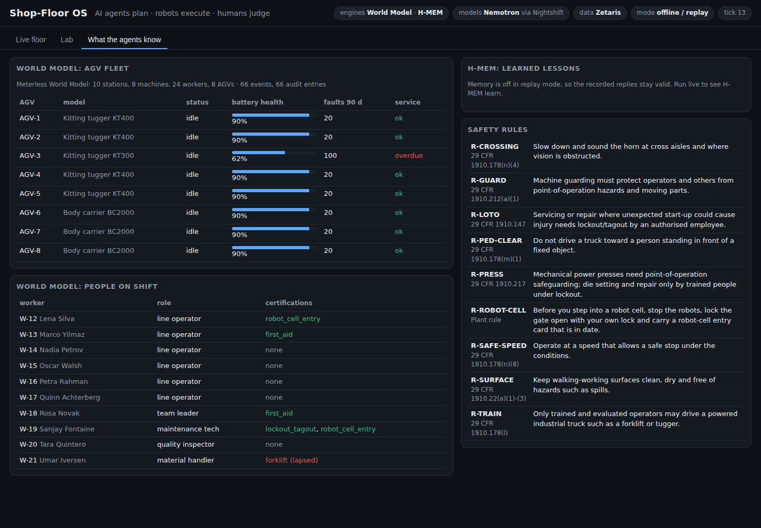The width and height of the screenshot is (761, 528).
Task: Click the faults 90 d column header
Action: coord(343,102)
